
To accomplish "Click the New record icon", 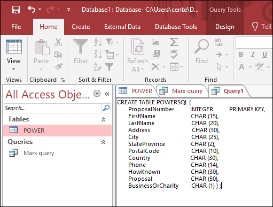I will [x=155, y=42].
